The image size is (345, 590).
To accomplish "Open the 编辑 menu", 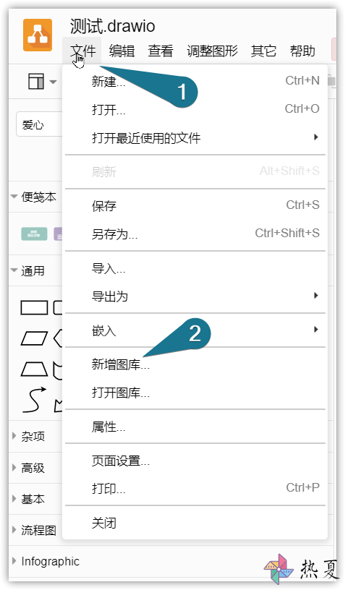I will 122,51.
